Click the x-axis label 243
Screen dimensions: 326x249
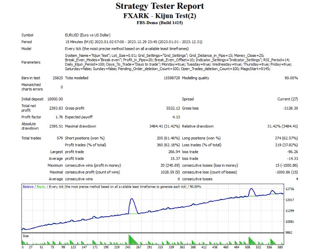pyautogui.click(x=127, y=247)
